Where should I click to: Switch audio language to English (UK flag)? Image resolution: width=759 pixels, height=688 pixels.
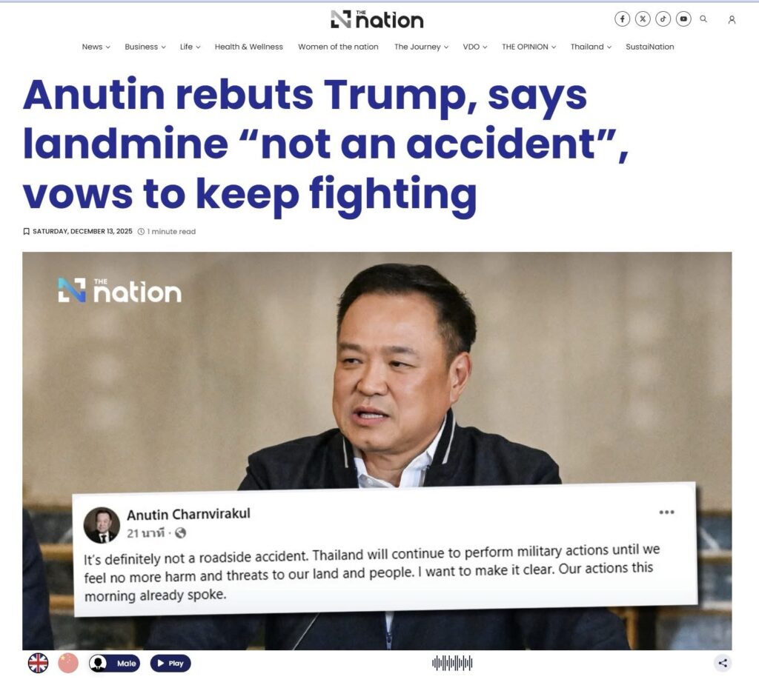click(x=38, y=663)
